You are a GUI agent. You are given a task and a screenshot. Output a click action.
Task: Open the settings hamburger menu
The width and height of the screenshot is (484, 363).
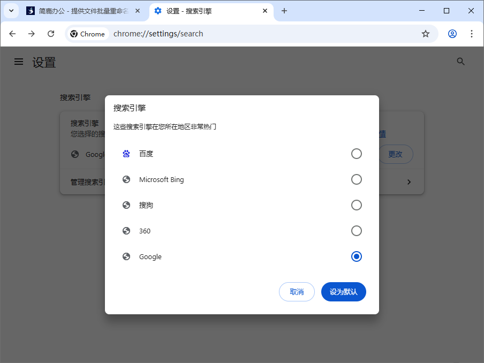19,62
